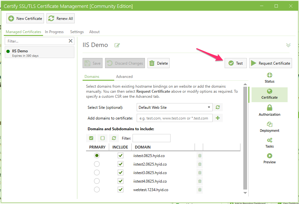Uncheck include for iistest4.0625.hyid.co
The height and width of the screenshot is (204, 299).
tap(121, 181)
